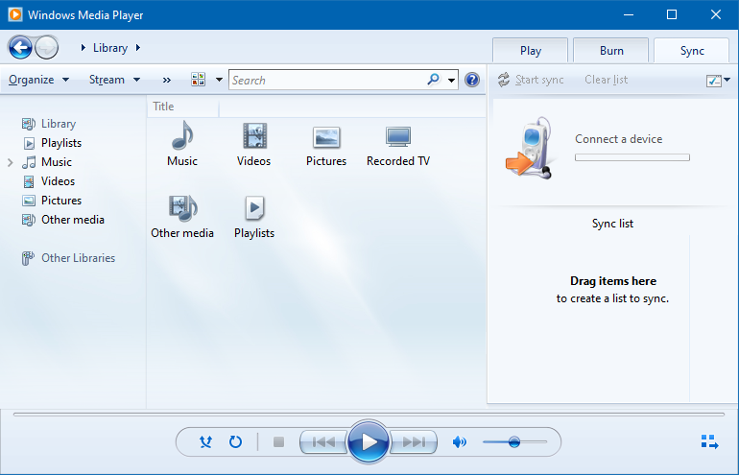Select Videos in the navigation tree
The width and height of the screenshot is (739, 475).
pyautogui.click(x=58, y=181)
